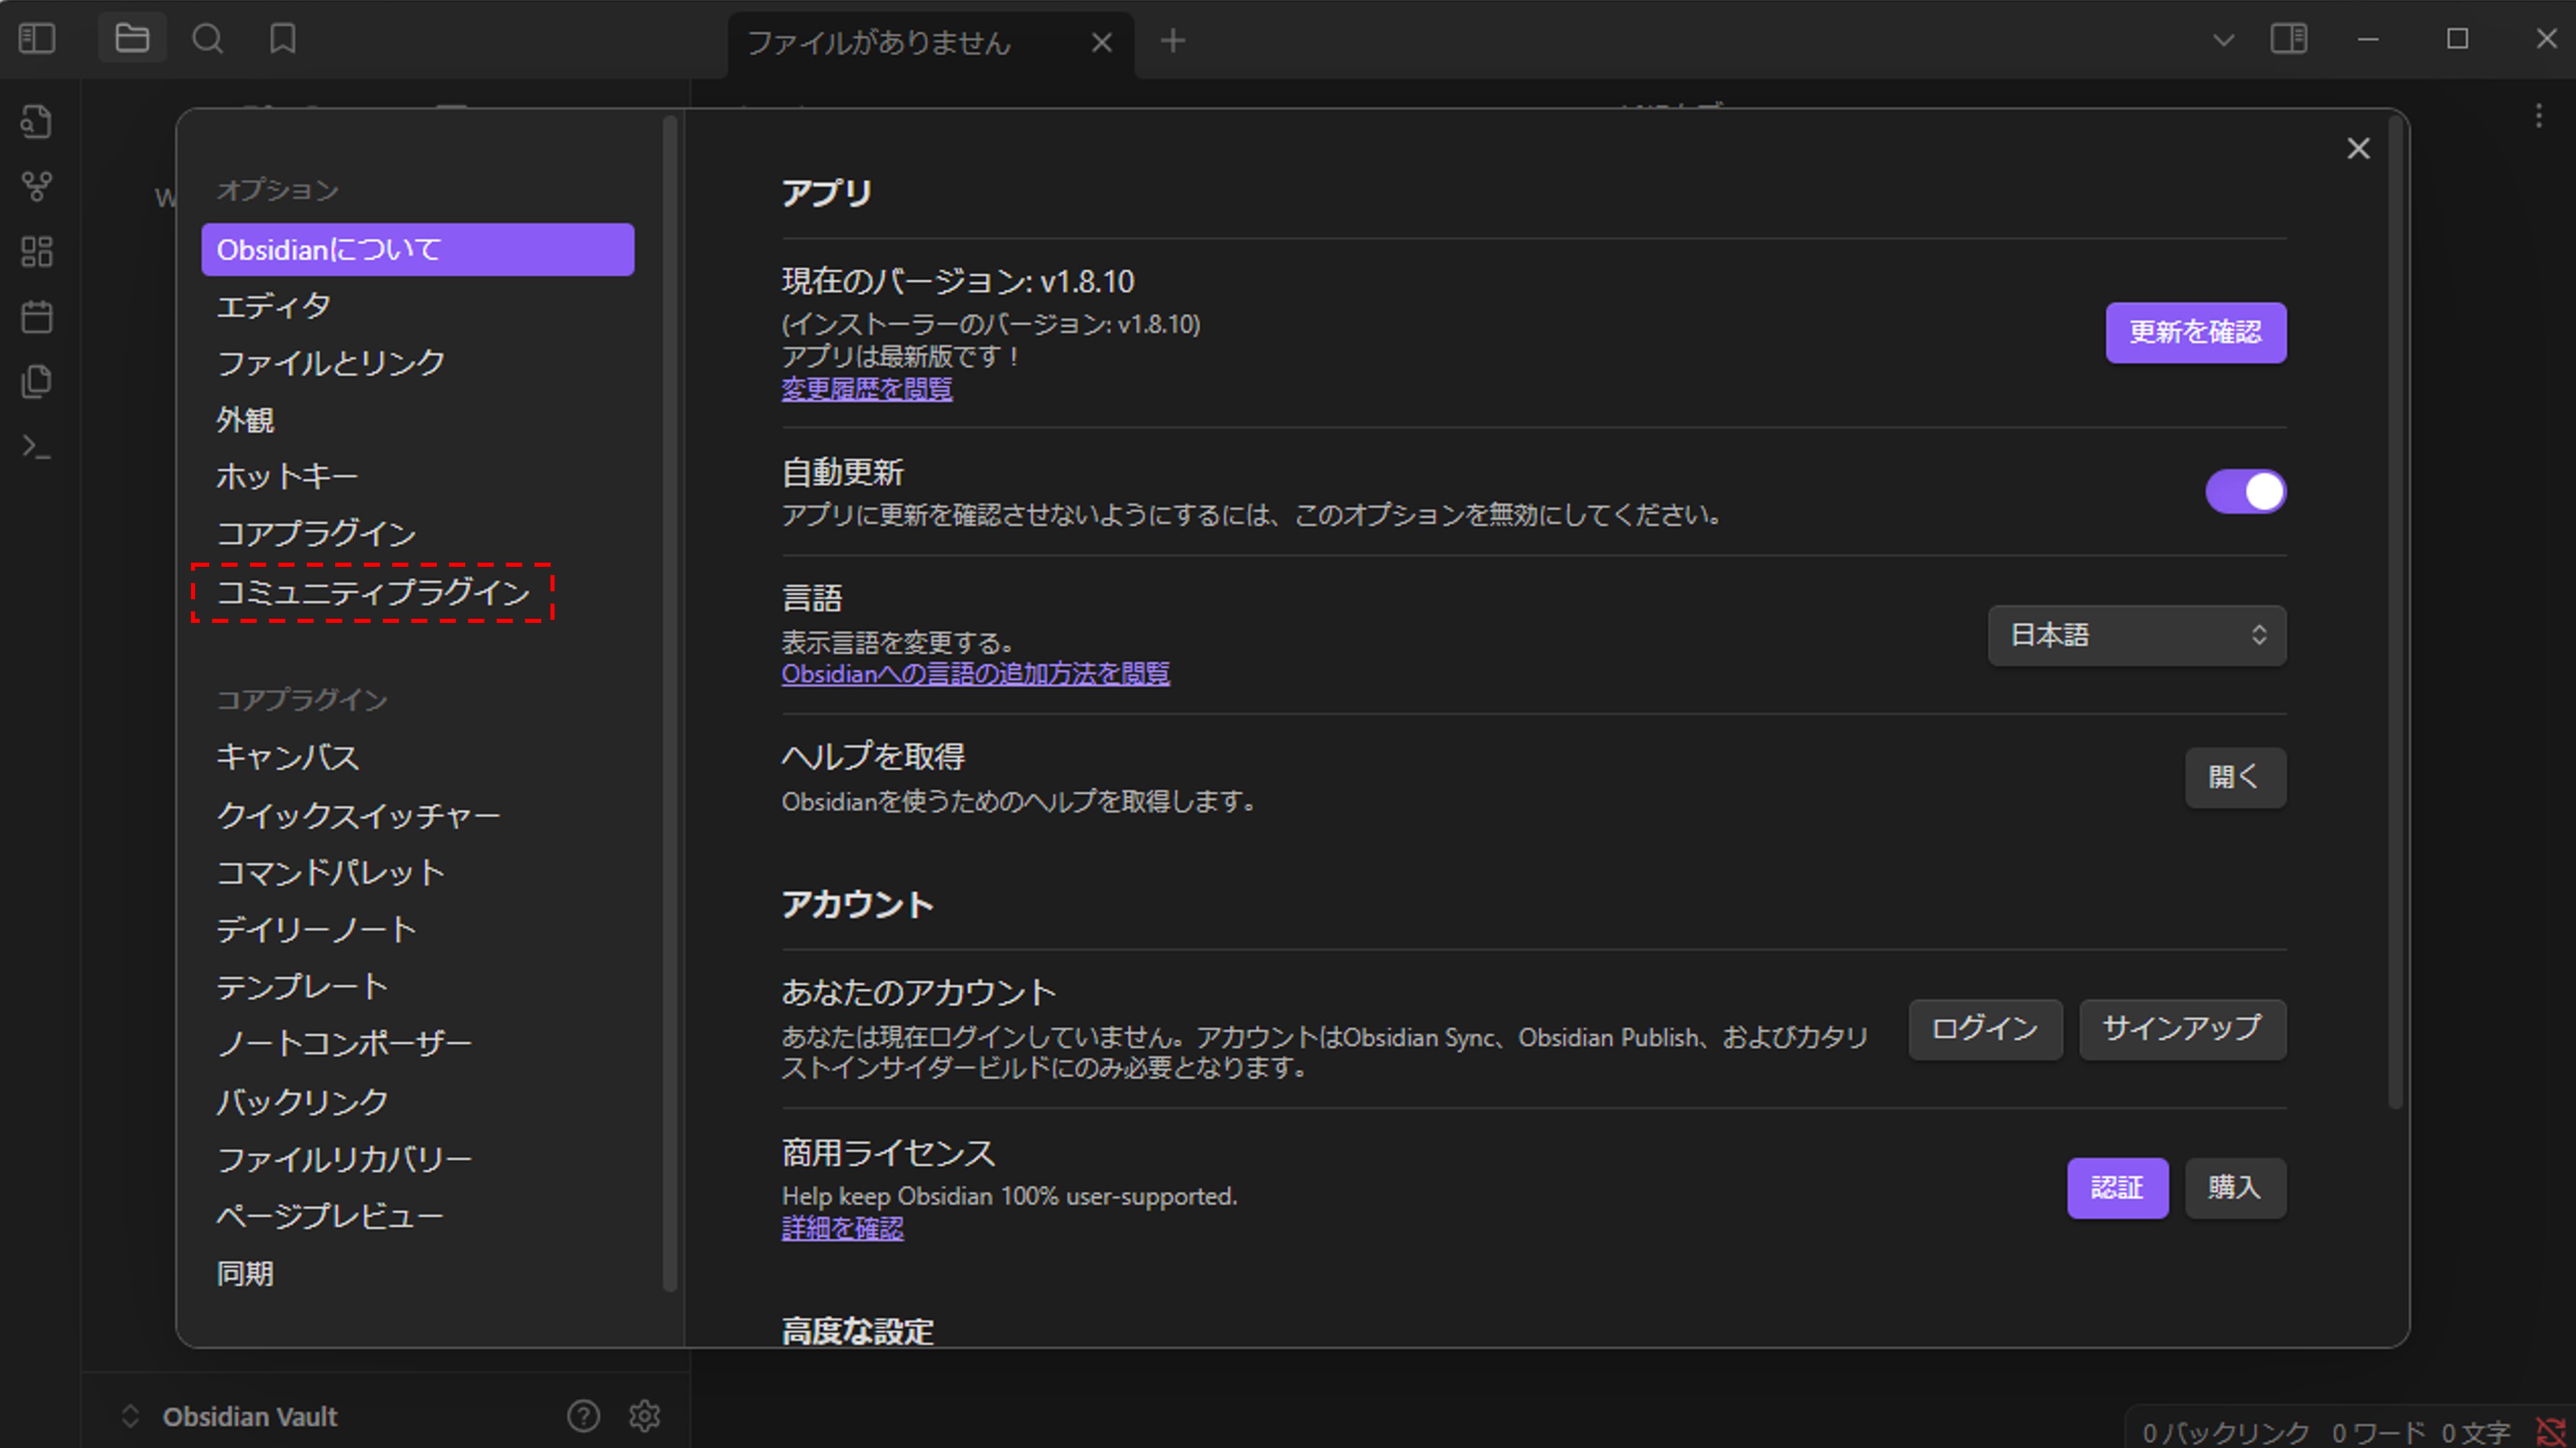2576x1448 pixels.
Task: Click settings sidebar scrollbar
Action: click(x=670, y=703)
